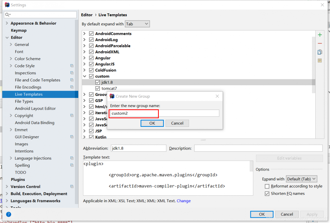The height and width of the screenshot is (223, 330).
Task: Disable the jdk1.8 template checkbox
Action: 97,82
